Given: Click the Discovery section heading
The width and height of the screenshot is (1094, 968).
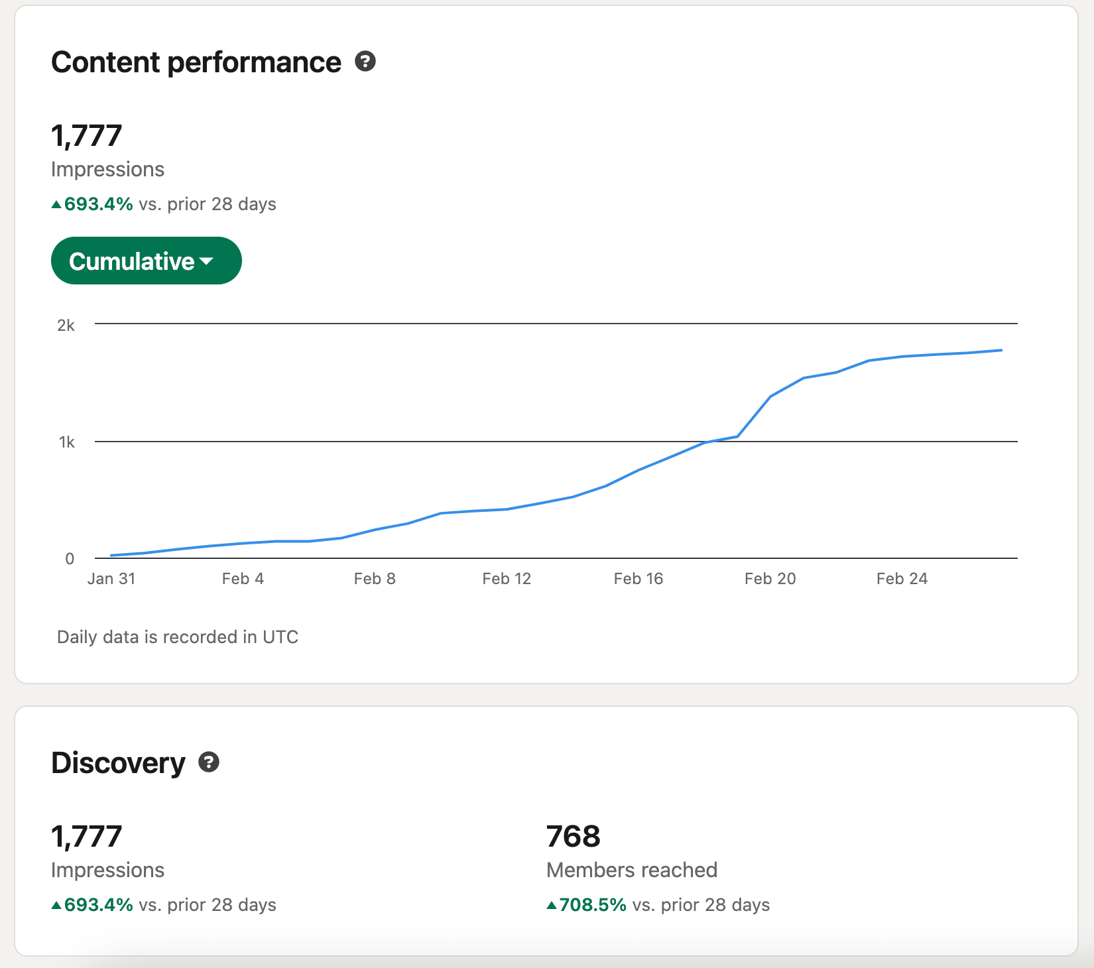Looking at the screenshot, I should (118, 763).
